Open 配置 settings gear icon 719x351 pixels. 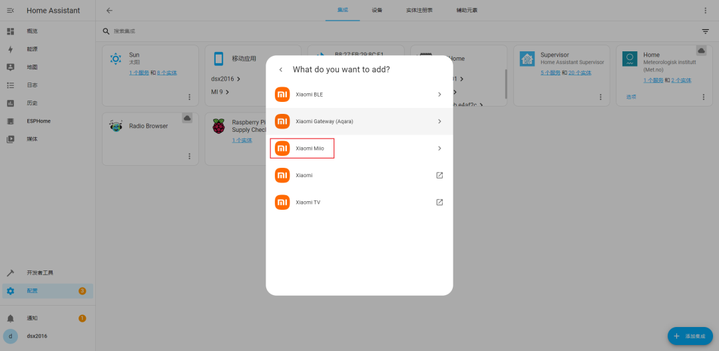click(x=11, y=291)
